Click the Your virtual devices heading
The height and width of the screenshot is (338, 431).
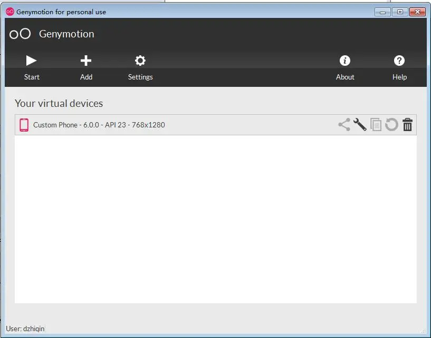click(59, 103)
